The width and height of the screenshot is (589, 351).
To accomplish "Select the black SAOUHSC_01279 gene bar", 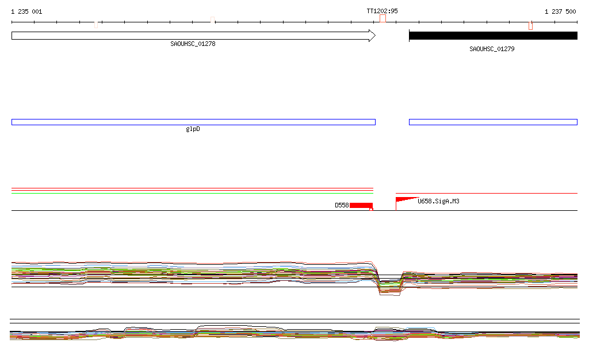I will 492,36.
